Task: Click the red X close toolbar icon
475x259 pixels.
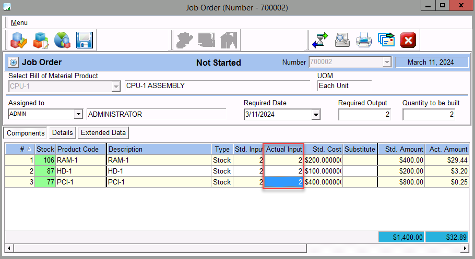Action: pos(408,40)
